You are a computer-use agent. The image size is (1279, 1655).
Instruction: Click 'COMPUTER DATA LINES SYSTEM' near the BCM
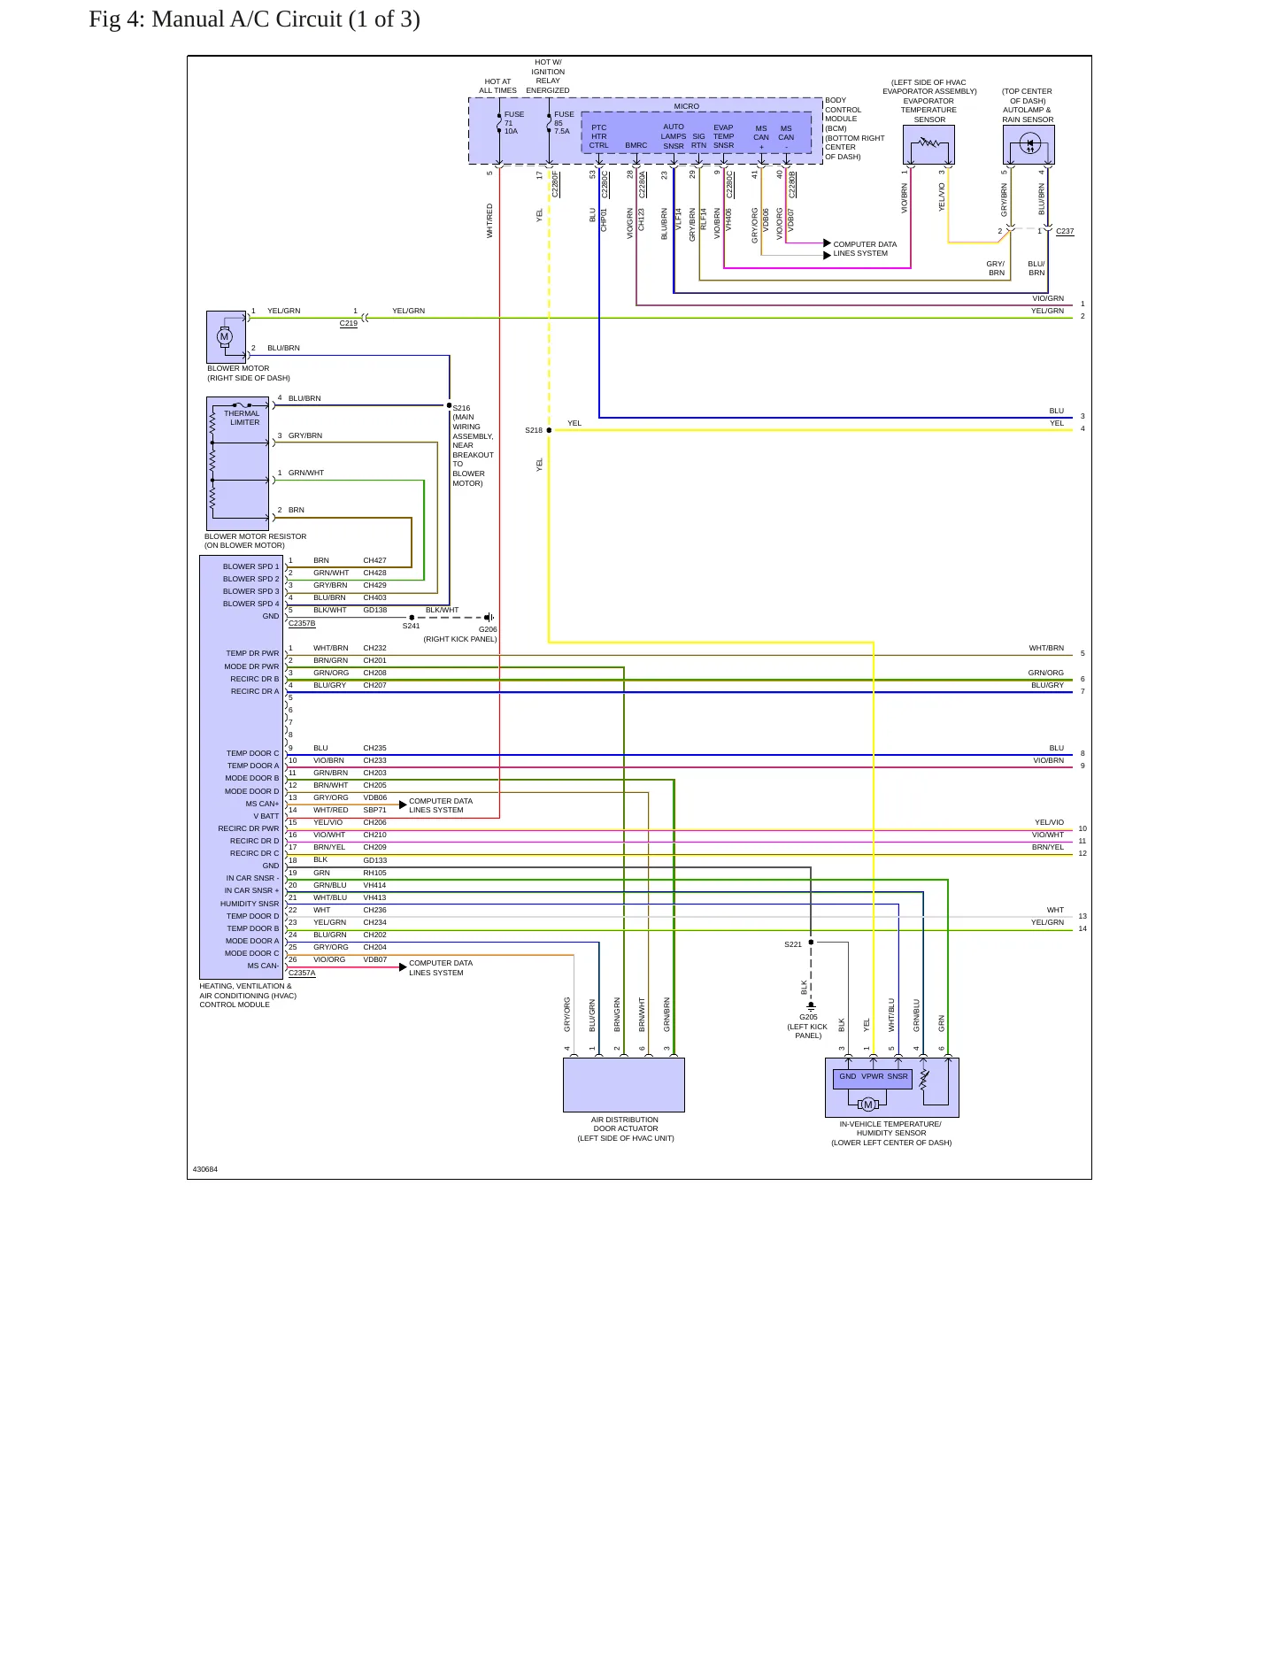(x=865, y=249)
